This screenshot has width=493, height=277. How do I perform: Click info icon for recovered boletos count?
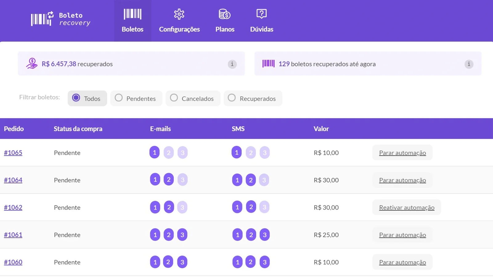coord(469,64)
